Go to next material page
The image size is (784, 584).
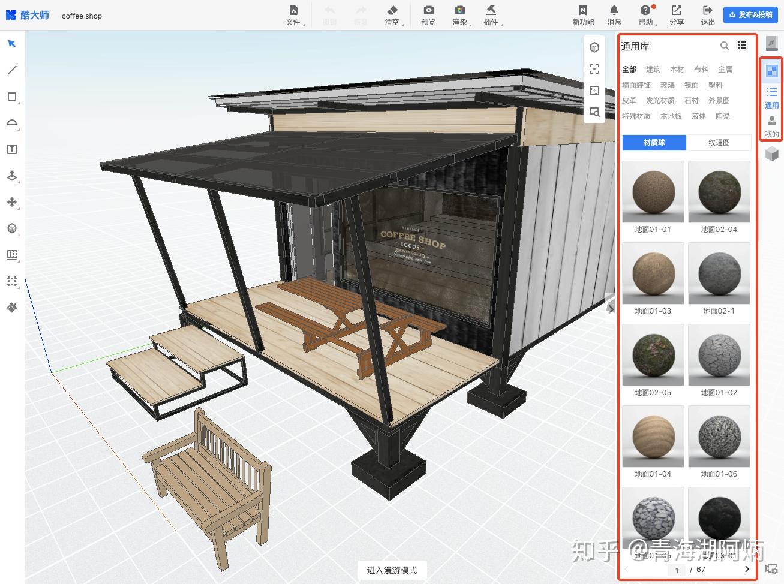click(x=747, y=570)
